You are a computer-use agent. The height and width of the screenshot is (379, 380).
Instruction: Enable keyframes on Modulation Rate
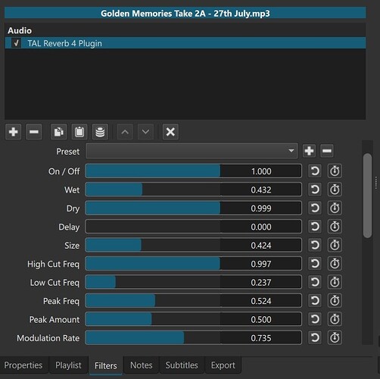tap(335, 337)
